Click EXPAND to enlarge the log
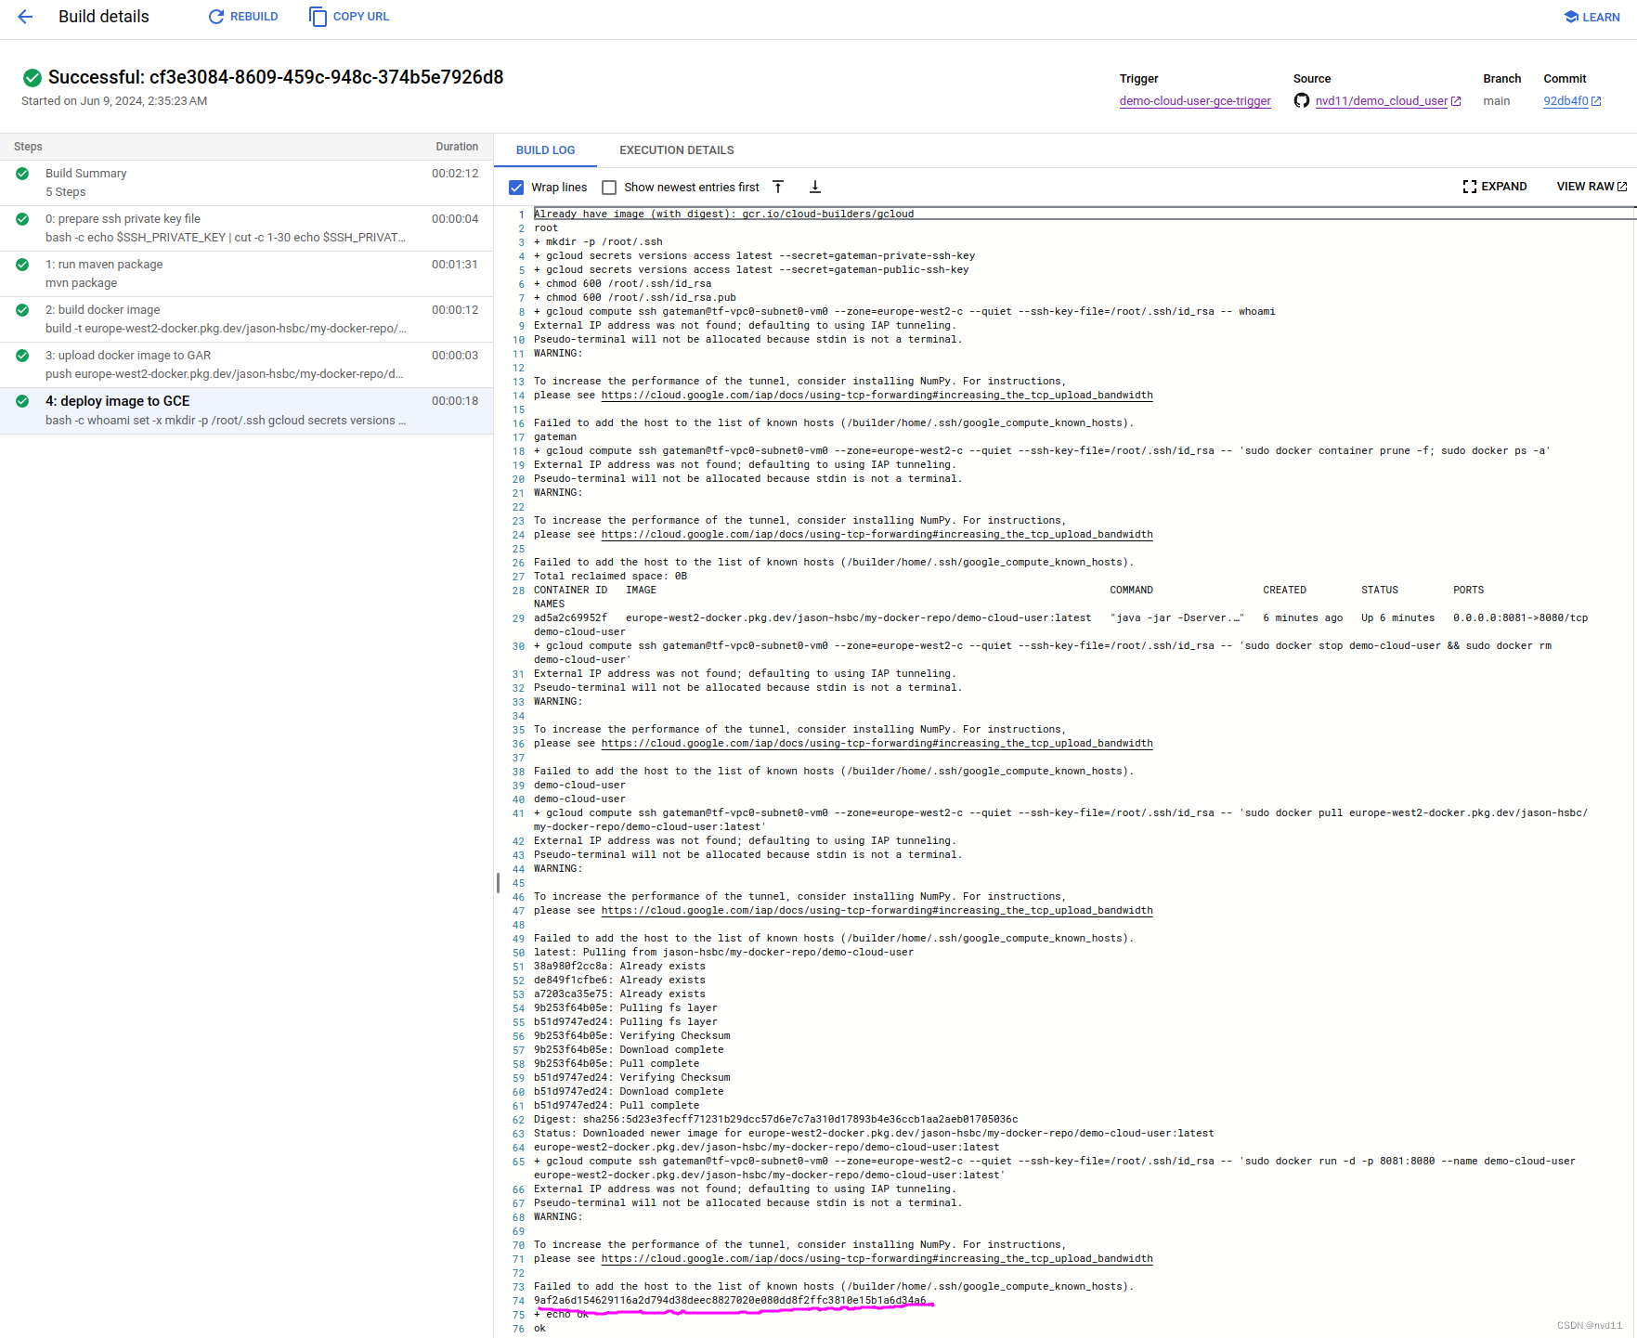 [x=1495, y=187]
